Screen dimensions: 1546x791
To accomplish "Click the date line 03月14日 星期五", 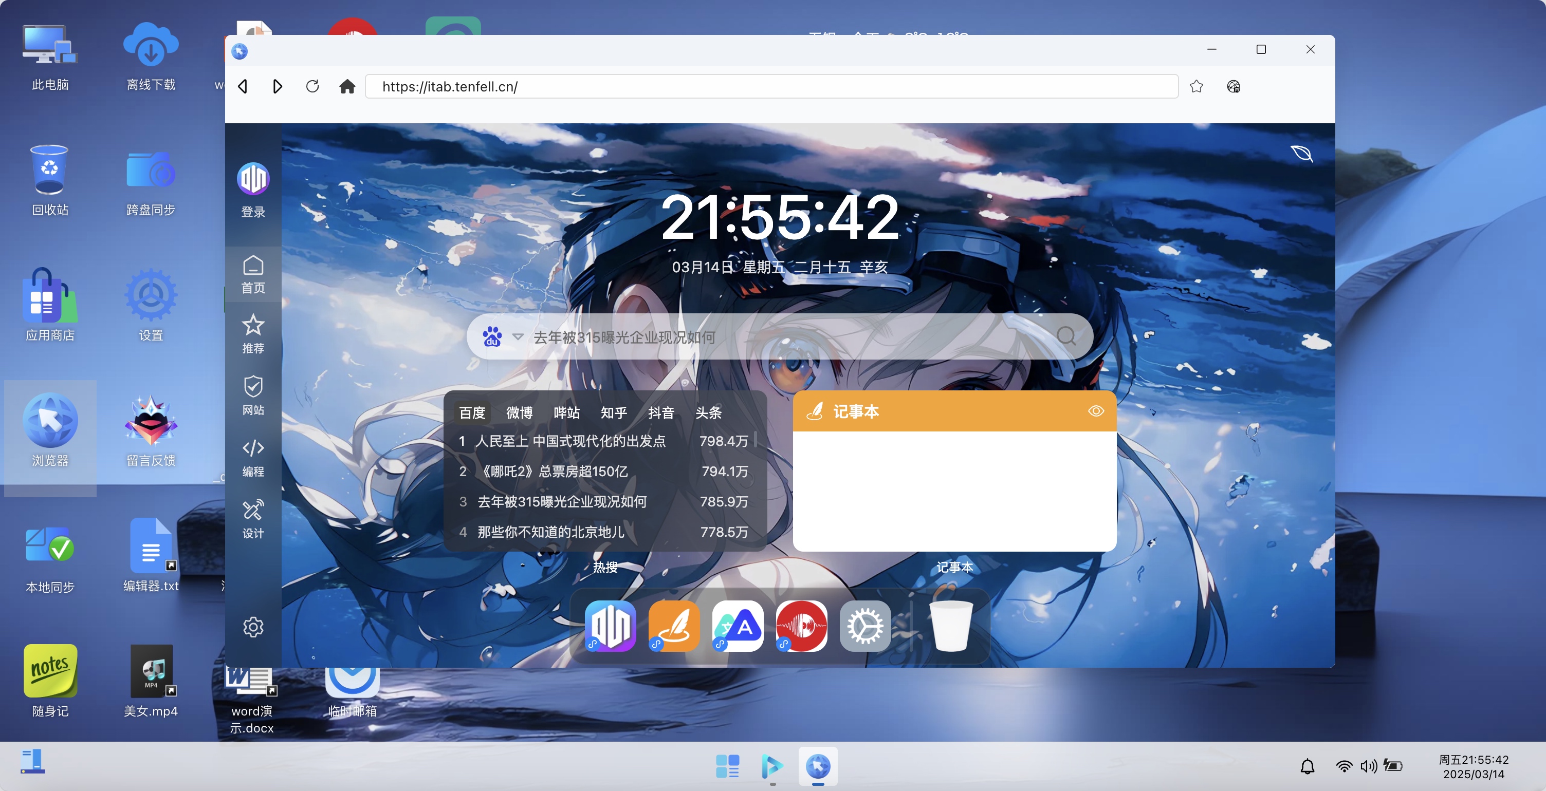I will pyautogui.click(x=780, y=267).
